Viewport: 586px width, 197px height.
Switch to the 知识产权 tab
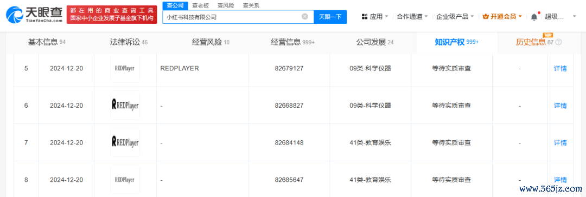coord(457,42)
